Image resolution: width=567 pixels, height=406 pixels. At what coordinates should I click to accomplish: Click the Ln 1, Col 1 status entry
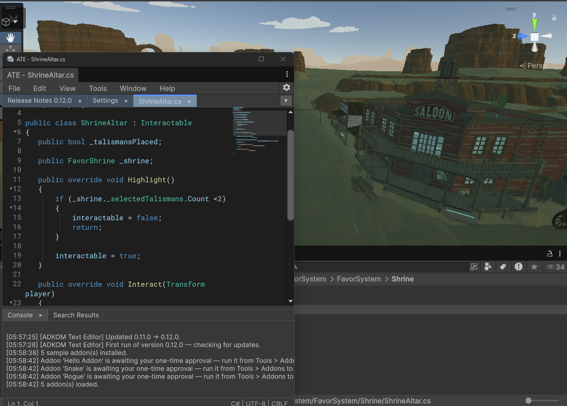coord(23,403)
